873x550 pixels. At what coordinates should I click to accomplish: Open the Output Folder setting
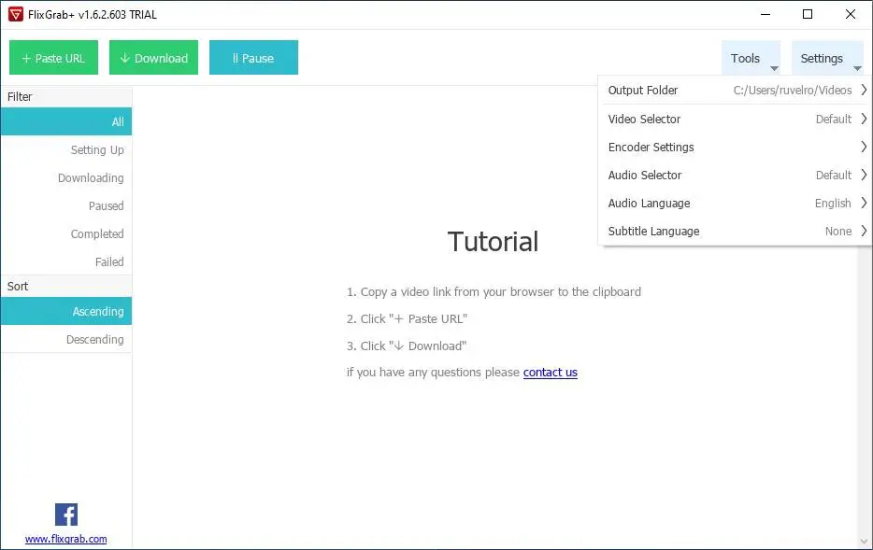click(735, 90)
